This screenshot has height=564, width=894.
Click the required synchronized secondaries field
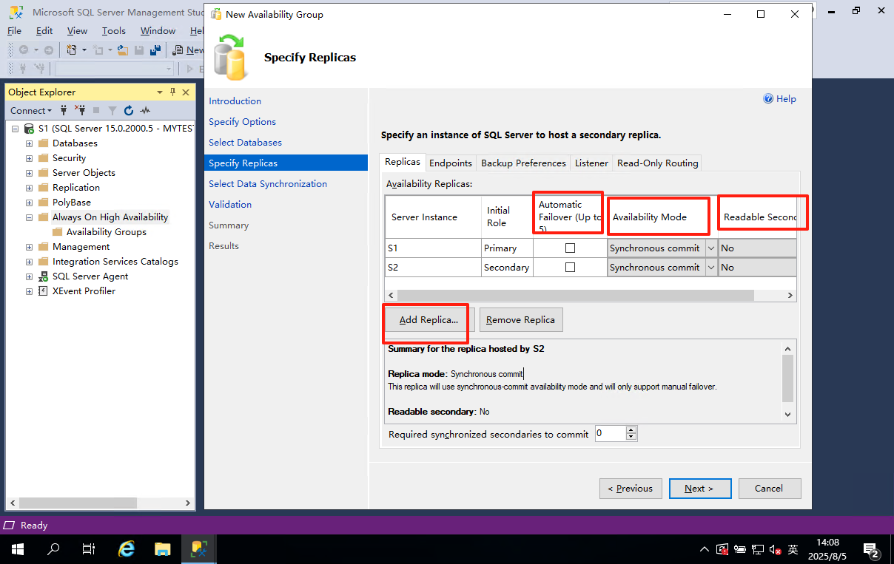tap(611, 434)
